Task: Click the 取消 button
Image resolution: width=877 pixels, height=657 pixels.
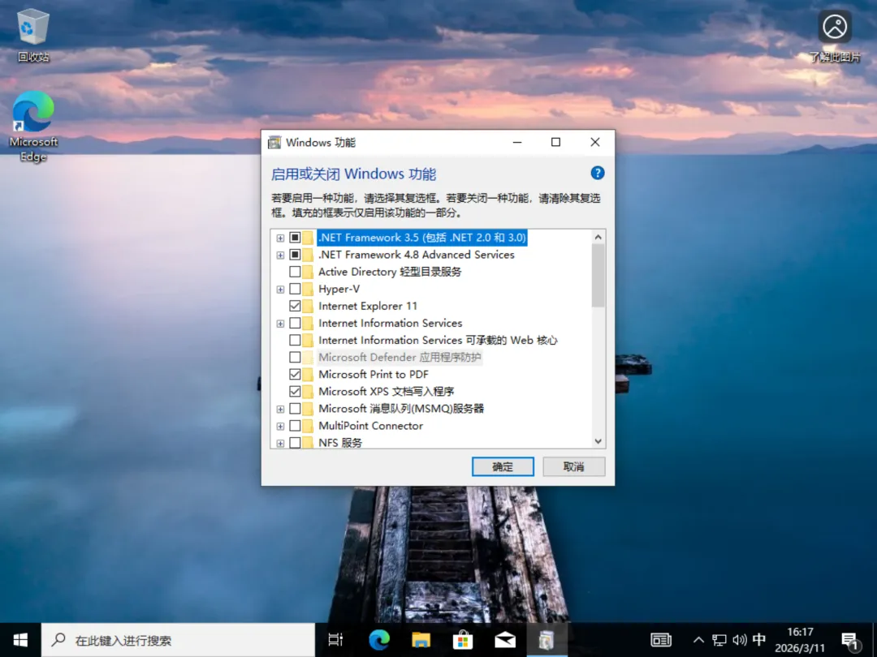Action: click(x=574, y=466)
